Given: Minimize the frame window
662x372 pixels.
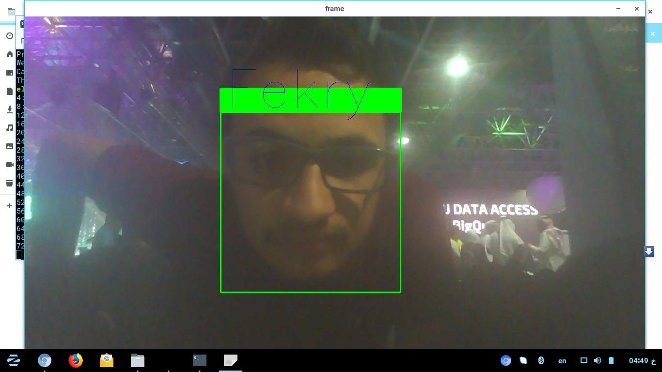Looking at the screenshot, I should tap(618, 9).
